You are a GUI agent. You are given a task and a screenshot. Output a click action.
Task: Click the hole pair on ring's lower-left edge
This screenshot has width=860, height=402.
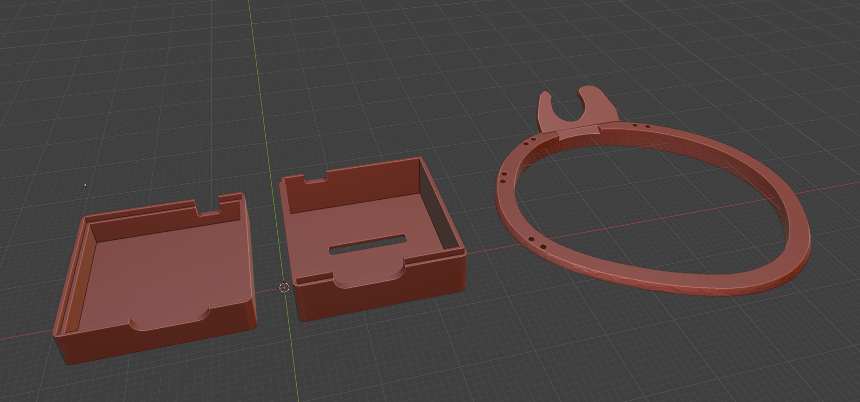(x=537, y=242)
